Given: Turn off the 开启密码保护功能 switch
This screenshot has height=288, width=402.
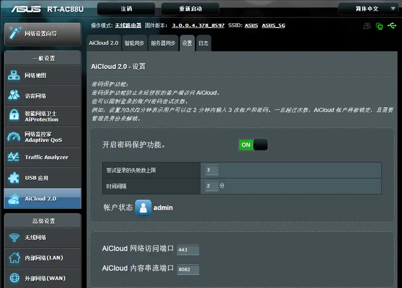Looking at the screenshot, I should pyautogui.click(x=253, y=145).
